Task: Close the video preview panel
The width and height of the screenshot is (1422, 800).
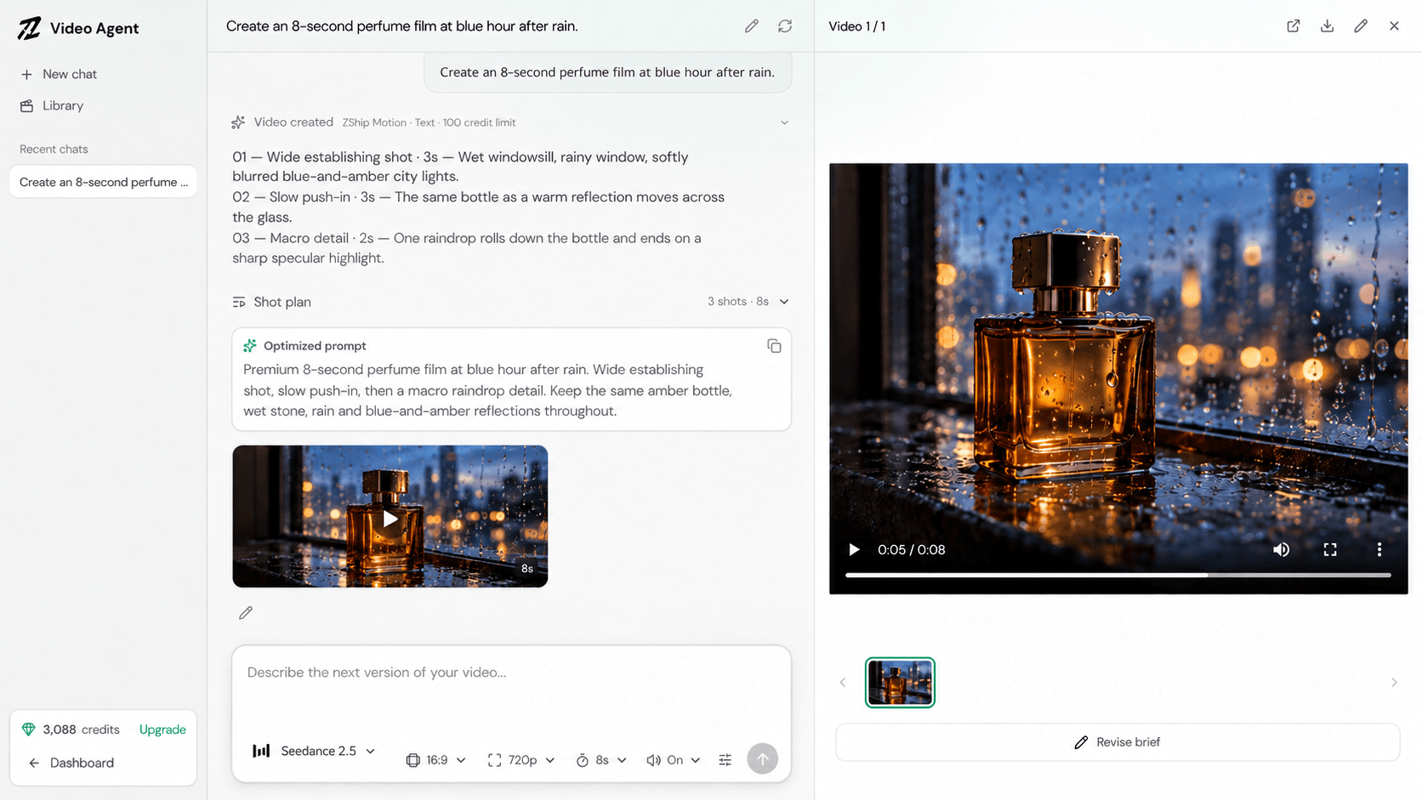Action: 1394,26
